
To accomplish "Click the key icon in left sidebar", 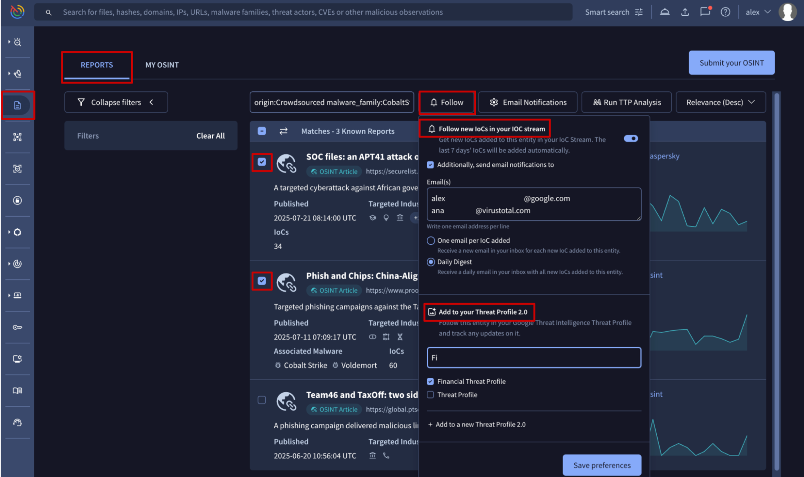I will point(17,327).
